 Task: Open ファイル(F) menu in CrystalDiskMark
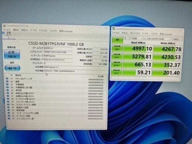[116, 33]
